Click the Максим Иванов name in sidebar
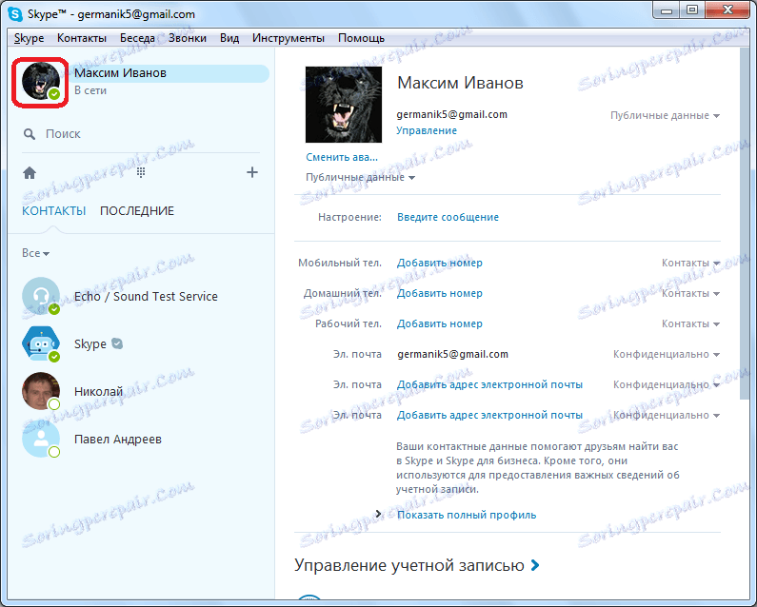Screen dimensions: 757x607 [120, 73]
